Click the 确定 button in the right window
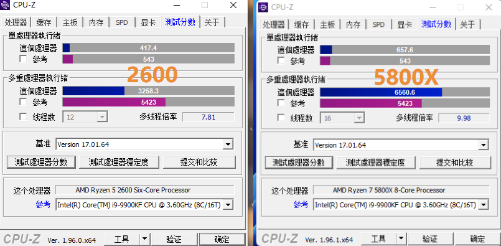Viewport: 501px width, 246px height. [x=478, y=239]
